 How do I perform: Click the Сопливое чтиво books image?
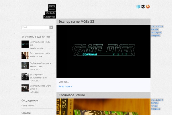(x=103, y=107)
